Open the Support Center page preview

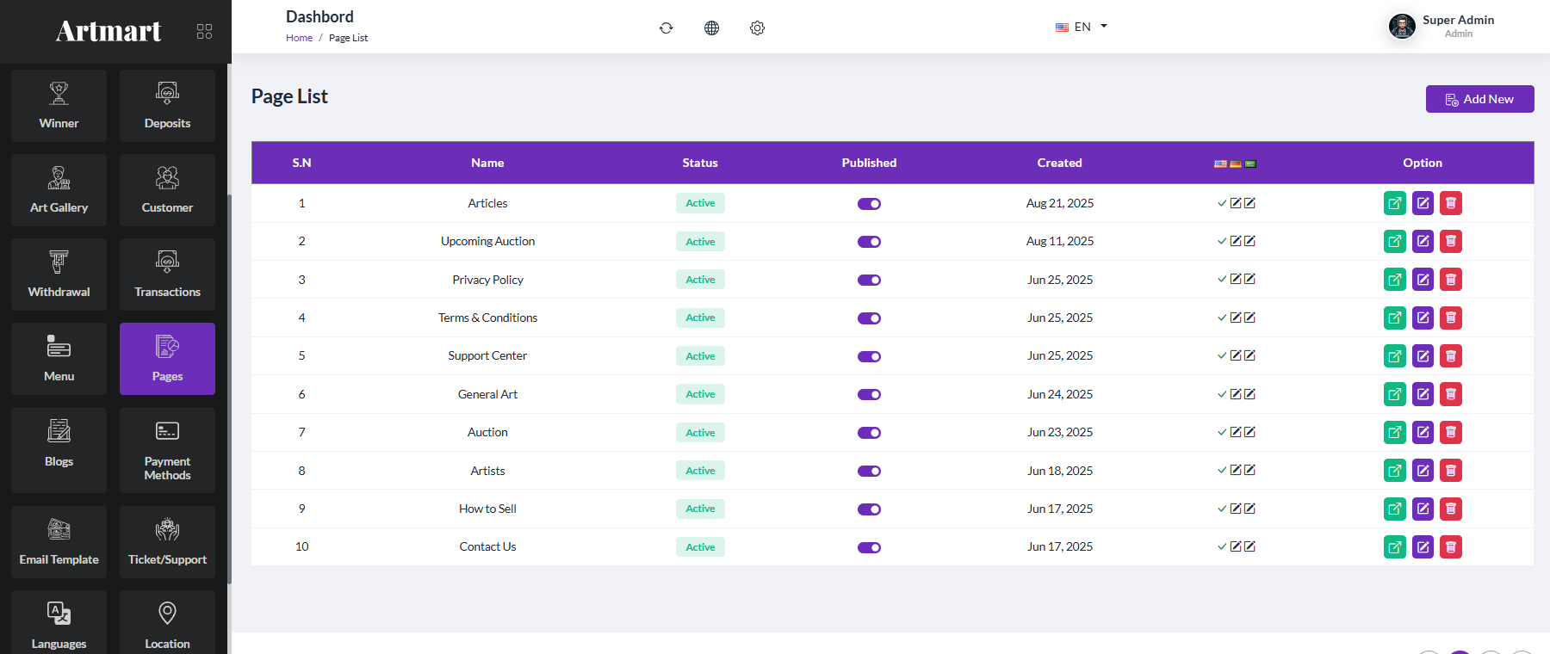click(1395, 356)
